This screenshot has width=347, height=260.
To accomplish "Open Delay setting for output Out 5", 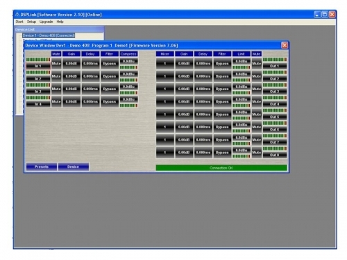I will 203,114.
